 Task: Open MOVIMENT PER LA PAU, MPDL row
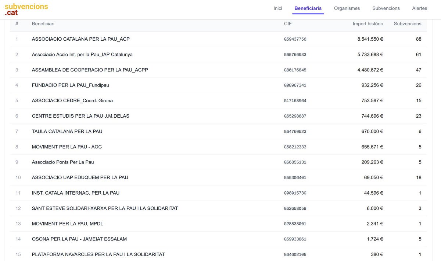[218, 224]
